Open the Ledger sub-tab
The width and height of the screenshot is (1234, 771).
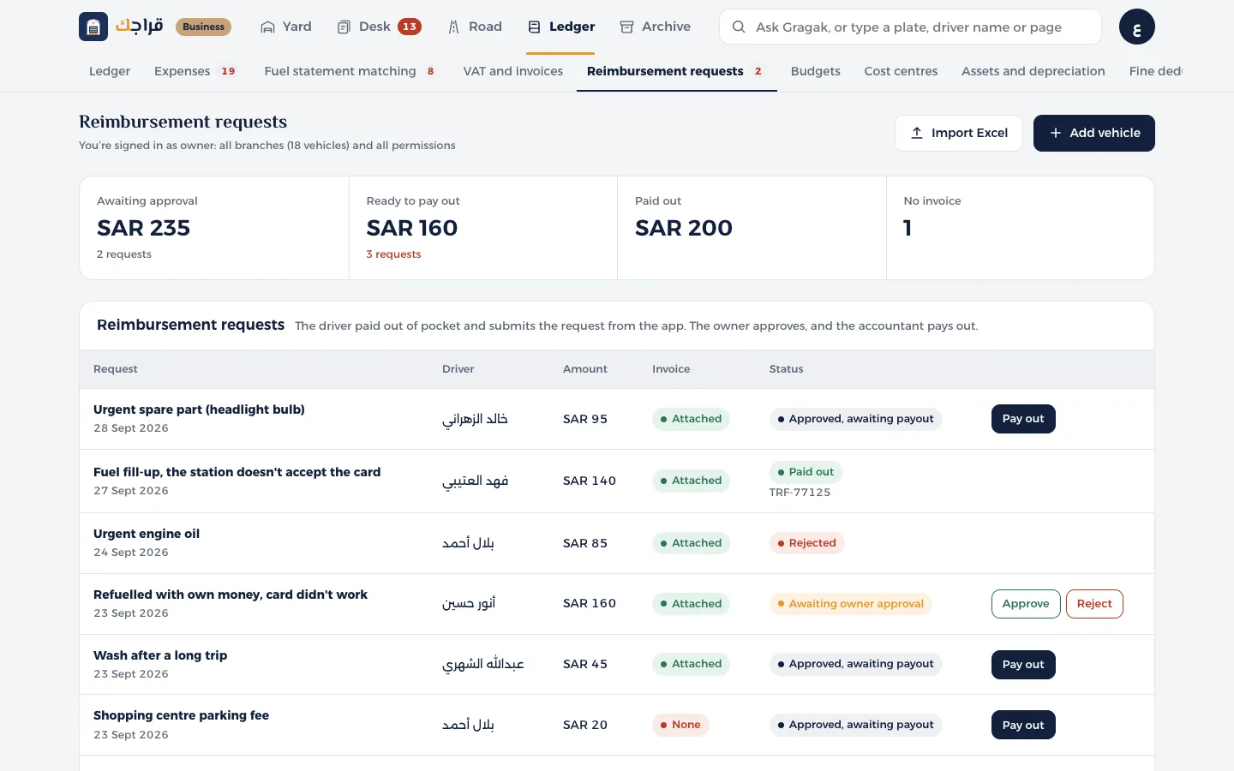coord(110,71)
